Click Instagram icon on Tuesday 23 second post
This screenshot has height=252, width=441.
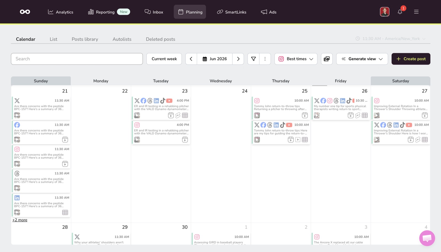[x=137, y=125]
